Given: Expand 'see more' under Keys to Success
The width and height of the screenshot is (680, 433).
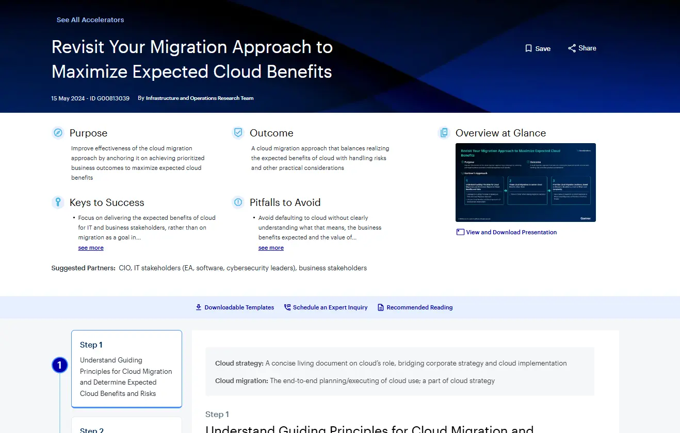Looking at the screenshot, I should [91, 248].
